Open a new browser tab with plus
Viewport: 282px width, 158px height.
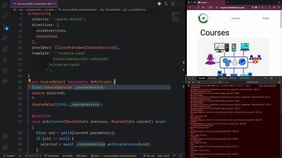coord(228,3)
